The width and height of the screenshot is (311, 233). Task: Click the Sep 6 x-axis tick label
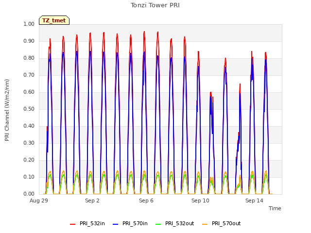click(146, 200)
